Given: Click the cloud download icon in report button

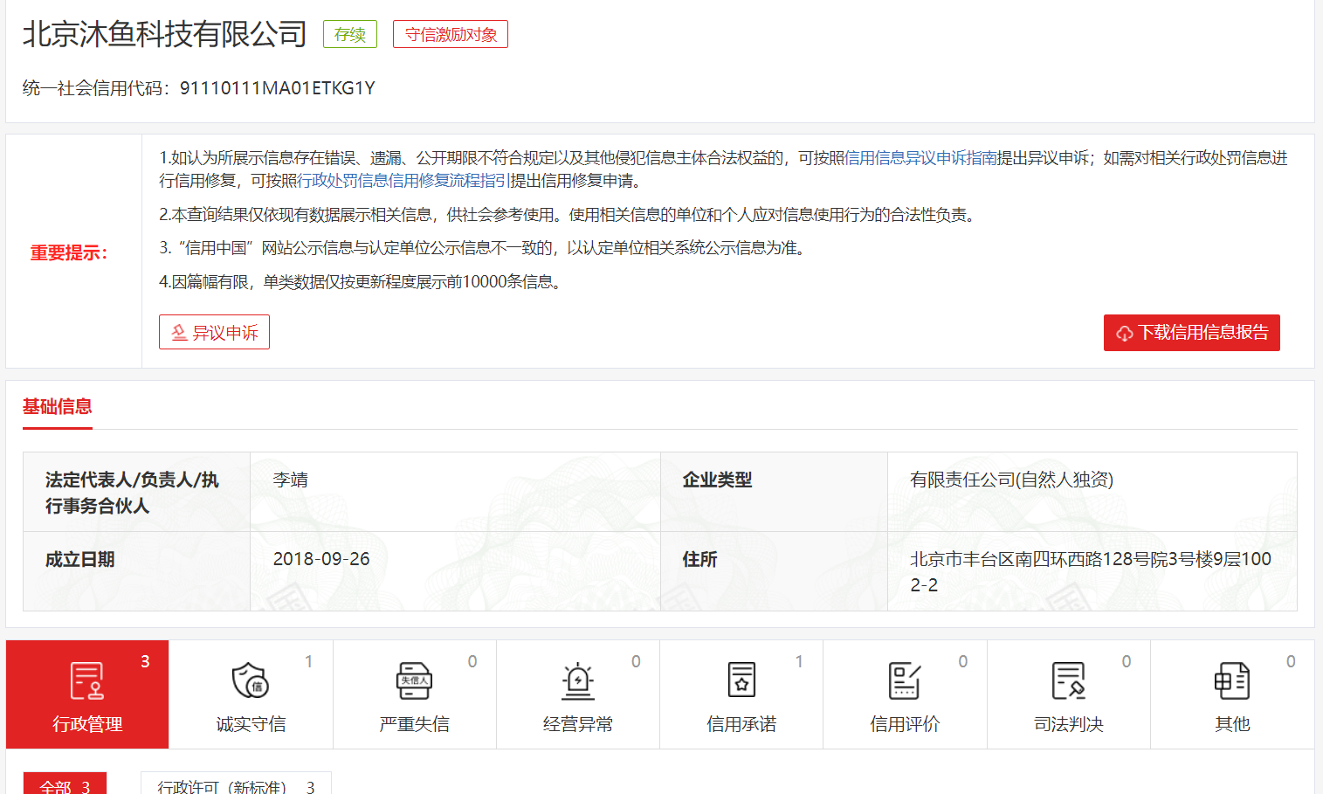Looking at the screenshot, I should [1124, 334].
